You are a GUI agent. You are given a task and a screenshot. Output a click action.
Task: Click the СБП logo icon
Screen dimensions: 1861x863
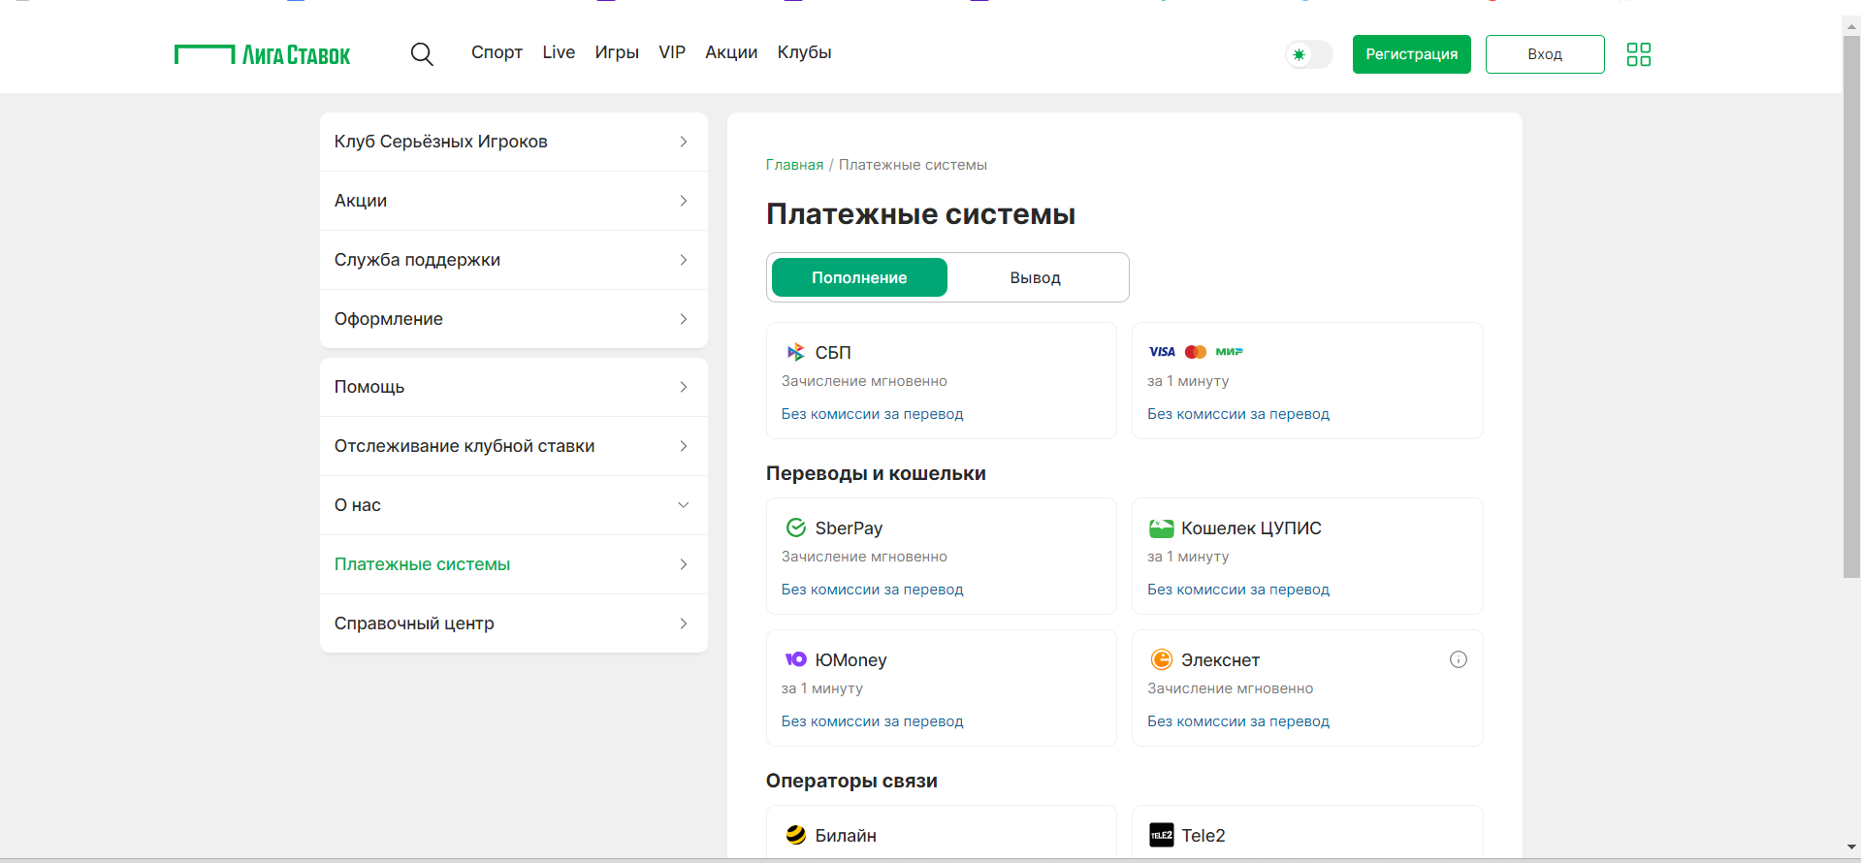(796, 352)
